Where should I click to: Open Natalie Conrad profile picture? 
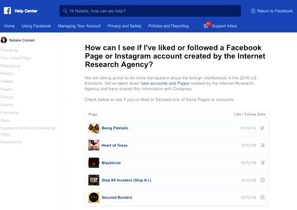4,40
